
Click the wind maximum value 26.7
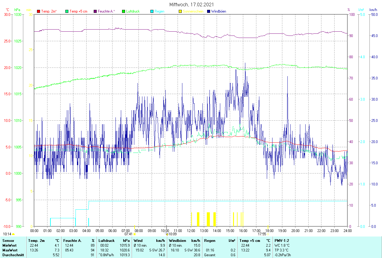pos(162,250)
